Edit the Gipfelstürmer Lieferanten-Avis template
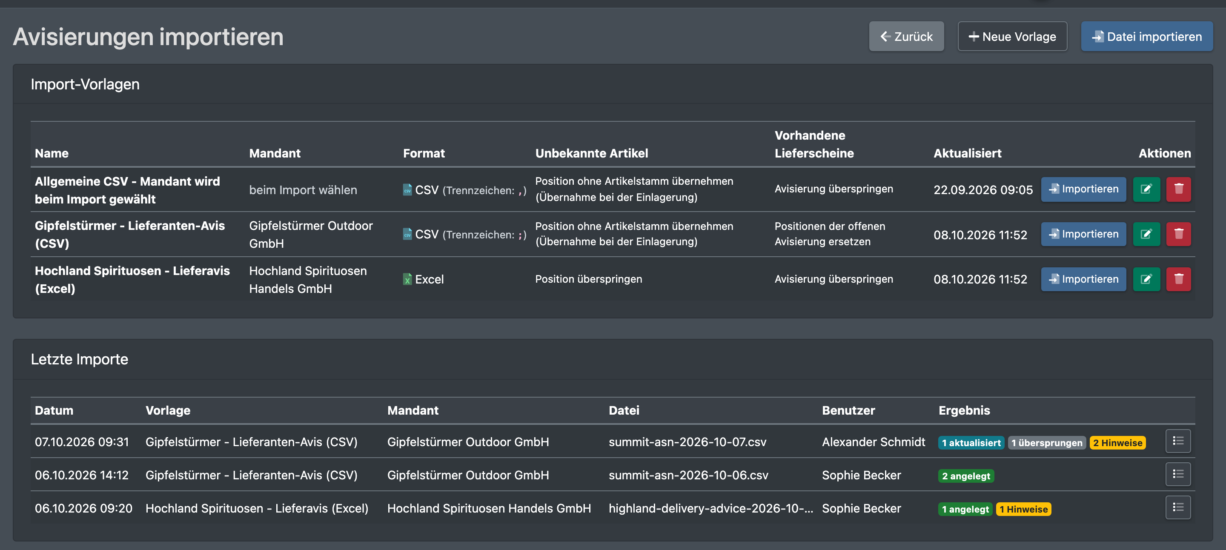The height and width of the screenshot is (550, 1226). (x=1146, y=234)
